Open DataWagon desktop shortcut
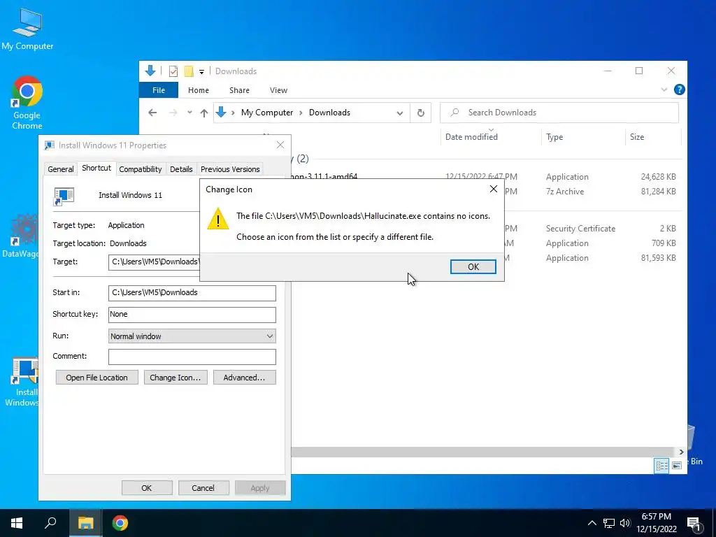 [20, 236]
